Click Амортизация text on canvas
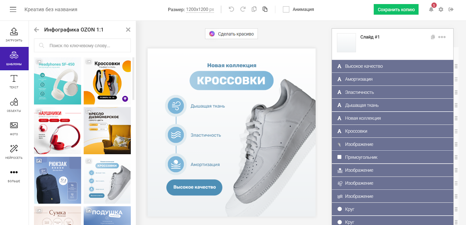Image resolution: width=466 pixels, height=225 pixels. pos(205,164)
